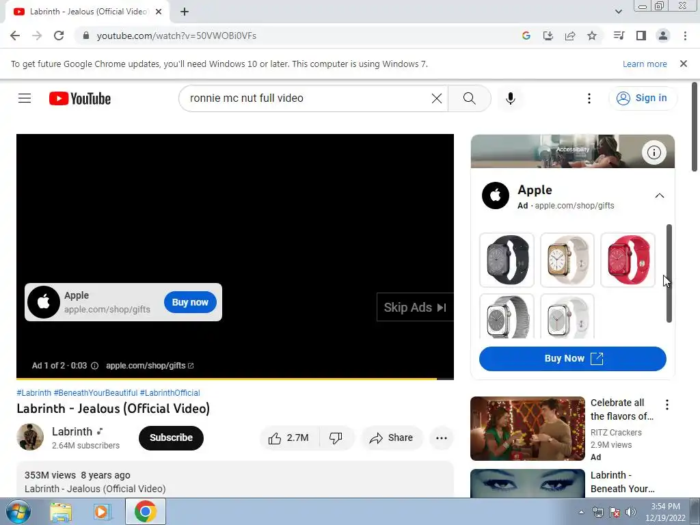This screenshot has width=700, height=525.
Task: Open the #BeneathYourBeautiful hashtag
Action: 96,393
